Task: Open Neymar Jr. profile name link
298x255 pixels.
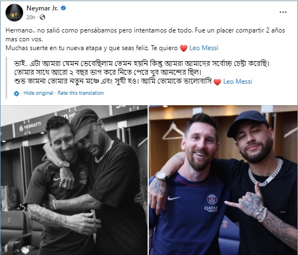Action: coord(42,8)
